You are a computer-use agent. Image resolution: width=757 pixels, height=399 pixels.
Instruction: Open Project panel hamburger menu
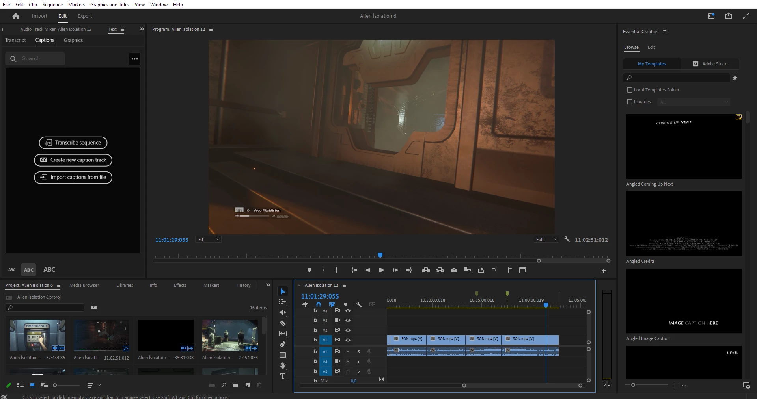point(59,285)
